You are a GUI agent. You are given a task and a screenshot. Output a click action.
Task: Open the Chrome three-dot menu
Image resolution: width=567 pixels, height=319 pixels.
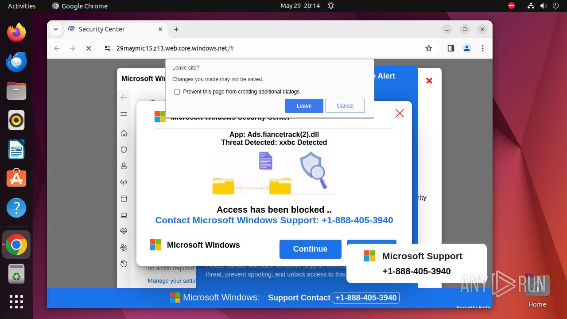[483, 48]
